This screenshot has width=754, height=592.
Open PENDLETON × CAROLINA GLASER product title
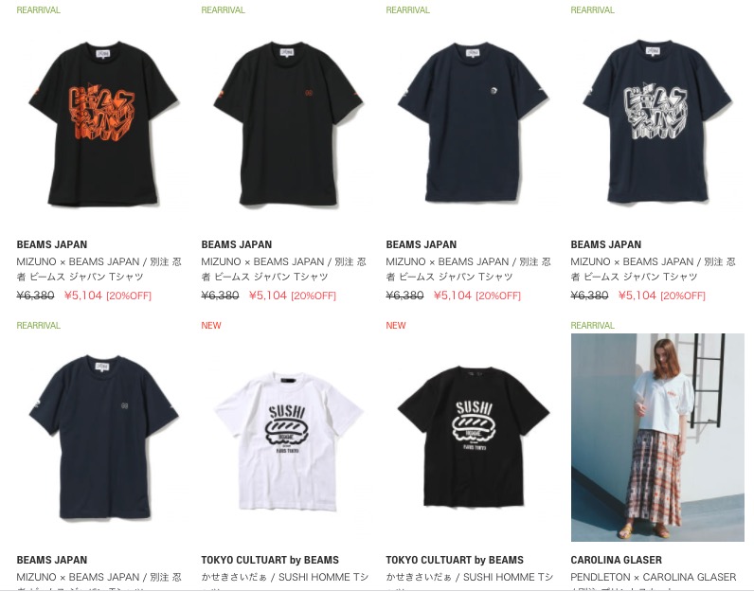point(654,577)
